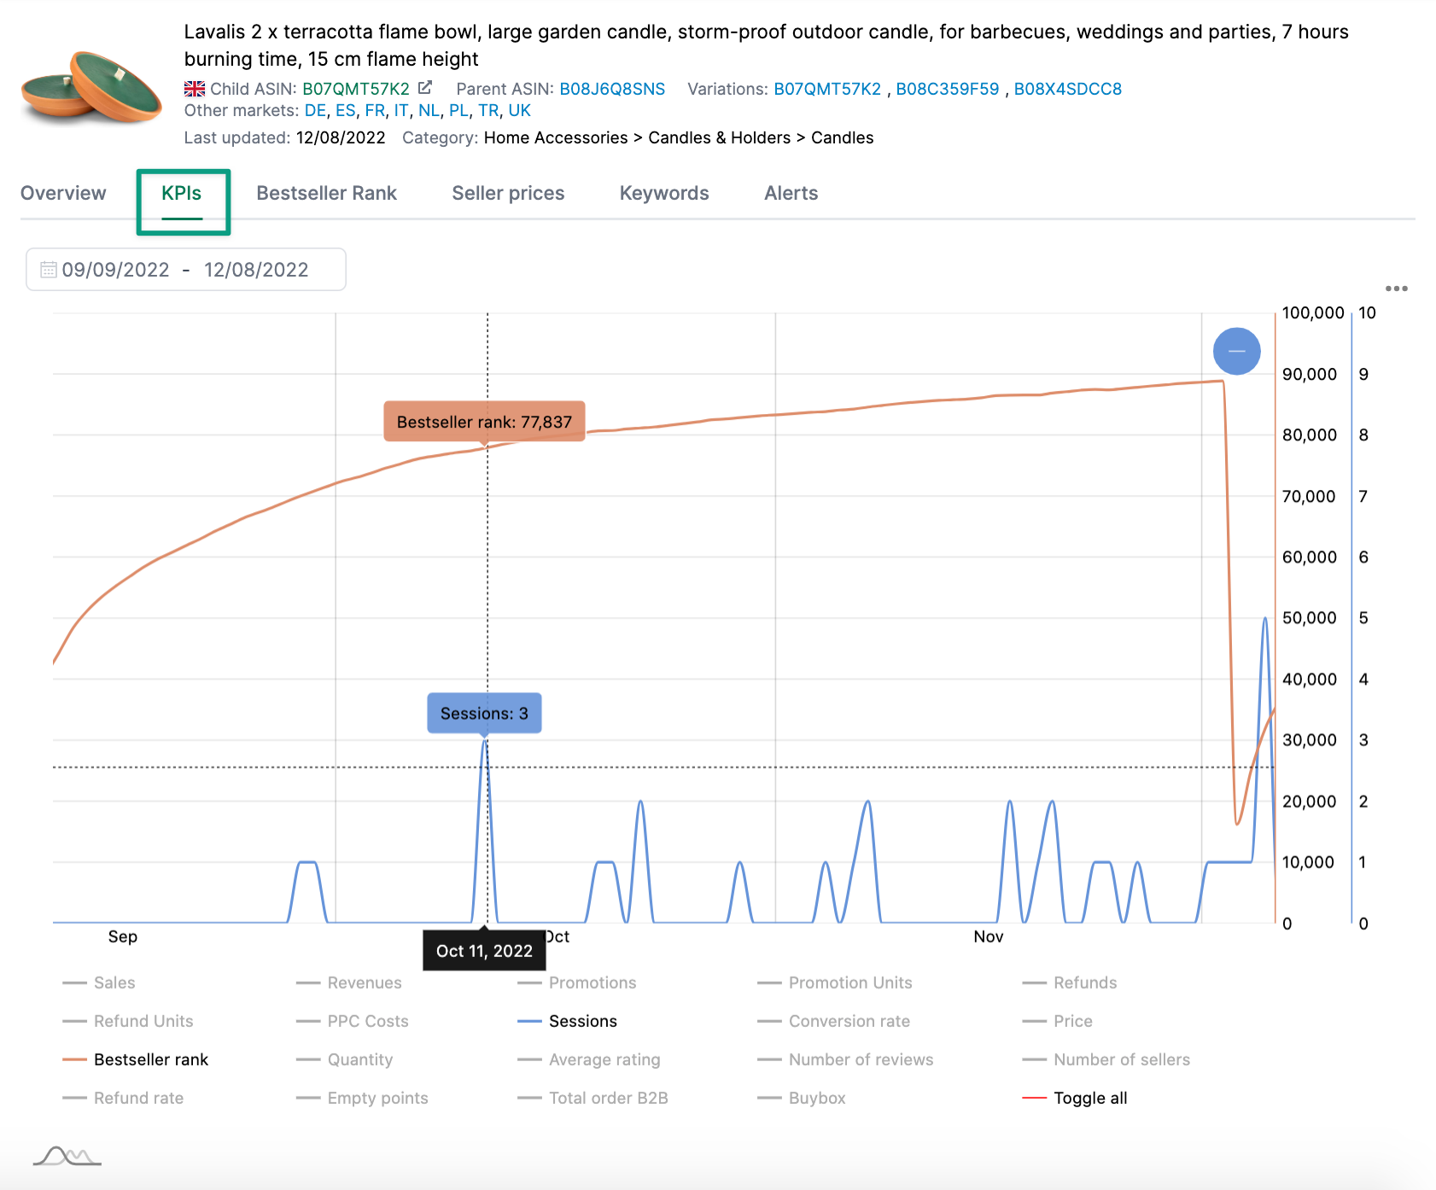Viewport: 1436px width, 1190px height.
Task: Open the three-dot options menu above the chart
Action: tap(1398, 290)
